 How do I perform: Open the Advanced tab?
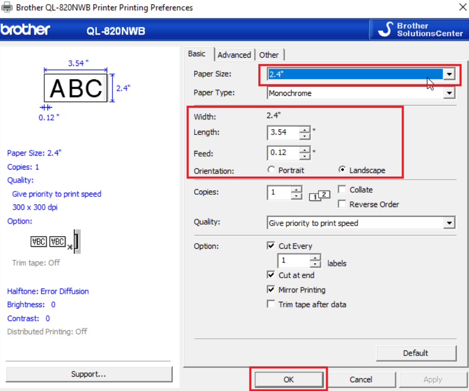click(234, 55)
